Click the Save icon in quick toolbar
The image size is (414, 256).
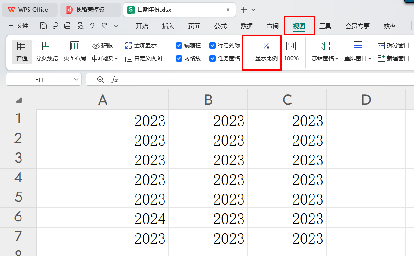(43, 26)
